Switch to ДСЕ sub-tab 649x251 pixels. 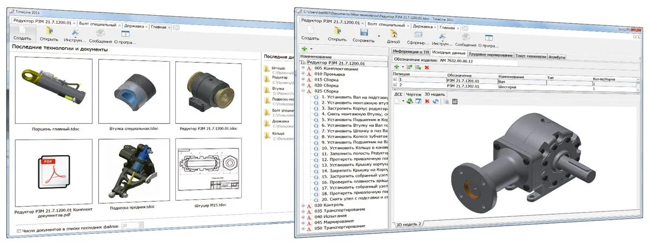point(398,94)
